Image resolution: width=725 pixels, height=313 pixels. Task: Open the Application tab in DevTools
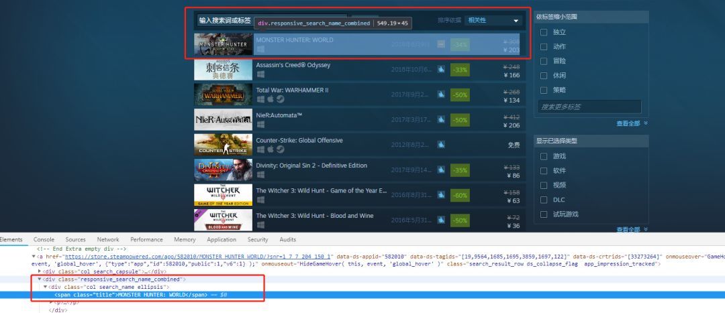(222, 239)
